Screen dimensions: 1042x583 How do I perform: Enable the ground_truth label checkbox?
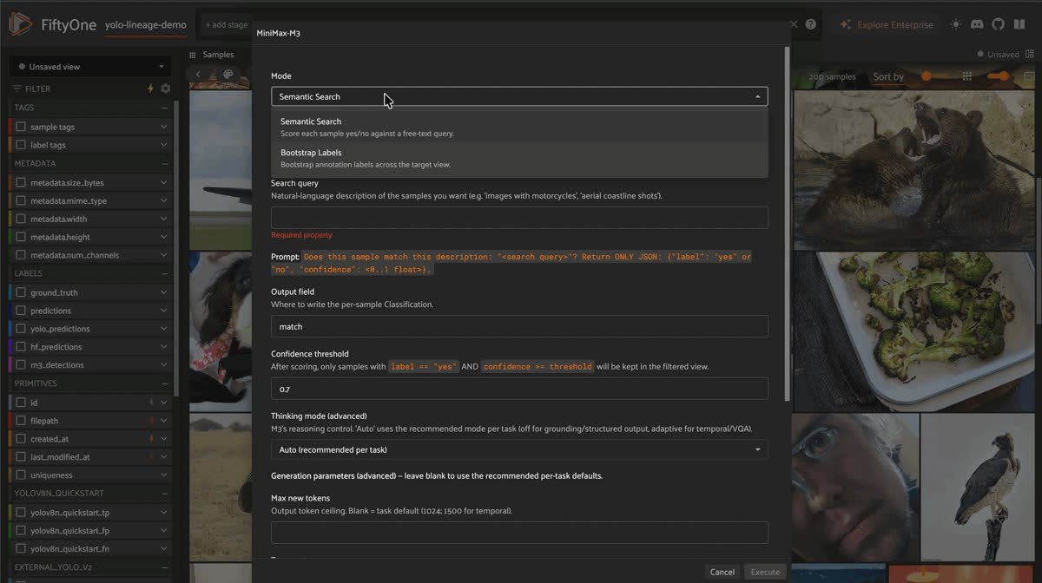tap(21, 292)
